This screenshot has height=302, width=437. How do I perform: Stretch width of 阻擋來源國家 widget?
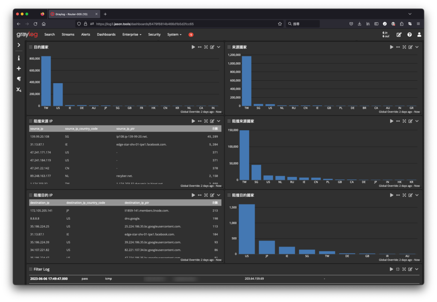click(x=398, y=121)
